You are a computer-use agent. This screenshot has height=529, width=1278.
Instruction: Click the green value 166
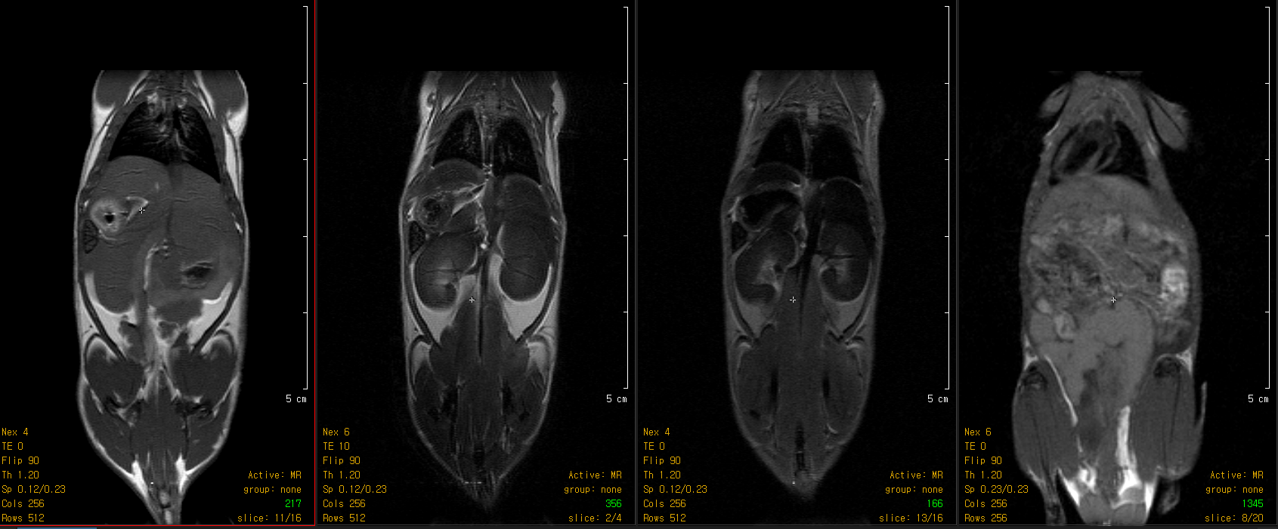pos(935,503)
